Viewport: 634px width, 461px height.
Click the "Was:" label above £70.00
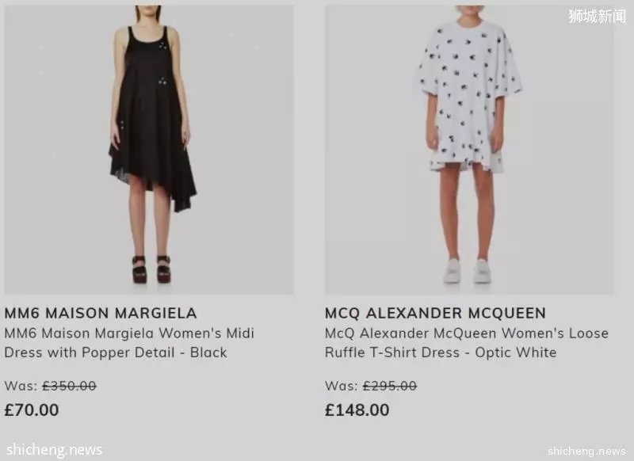click(21, 386)
